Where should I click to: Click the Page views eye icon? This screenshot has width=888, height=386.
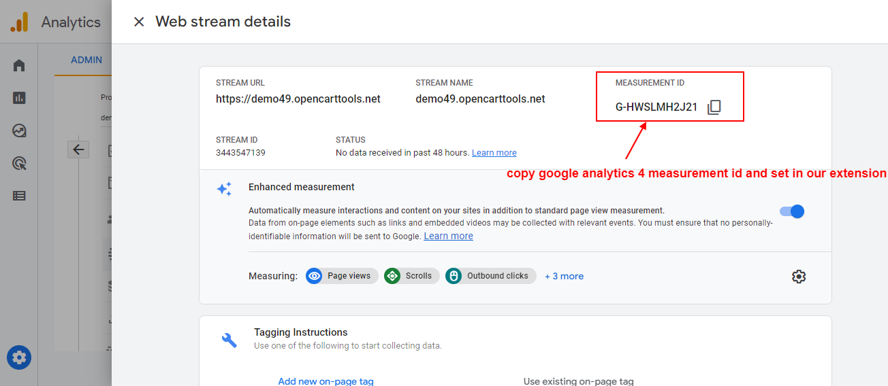[x=314, y=276]
